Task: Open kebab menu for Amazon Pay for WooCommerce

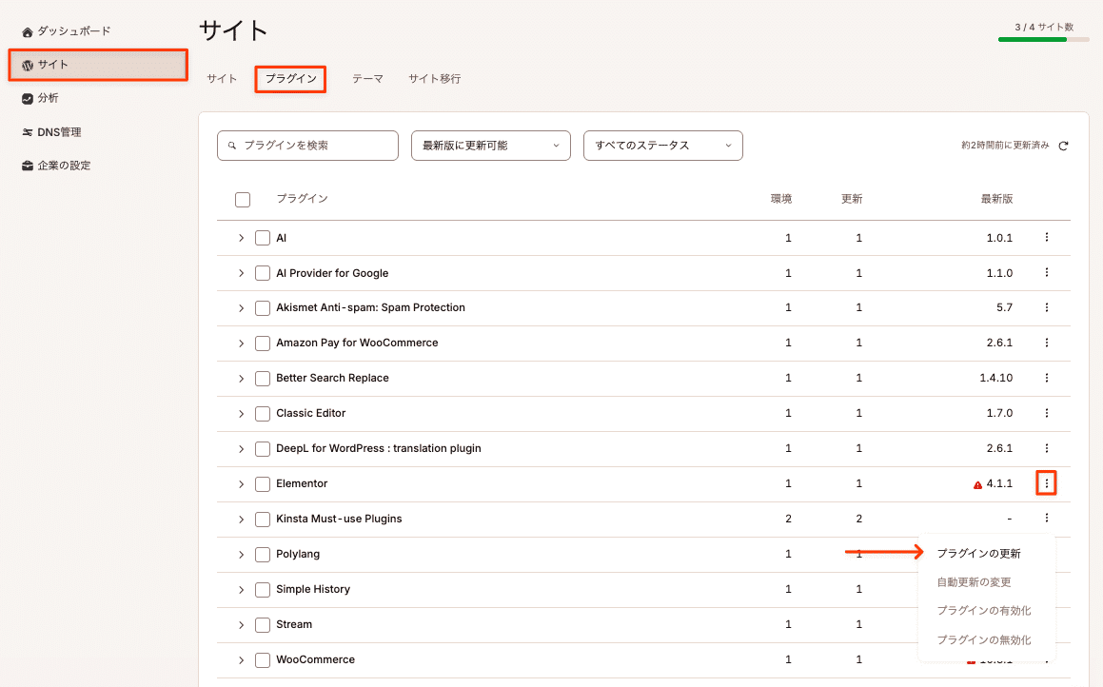Action: 1047,343
